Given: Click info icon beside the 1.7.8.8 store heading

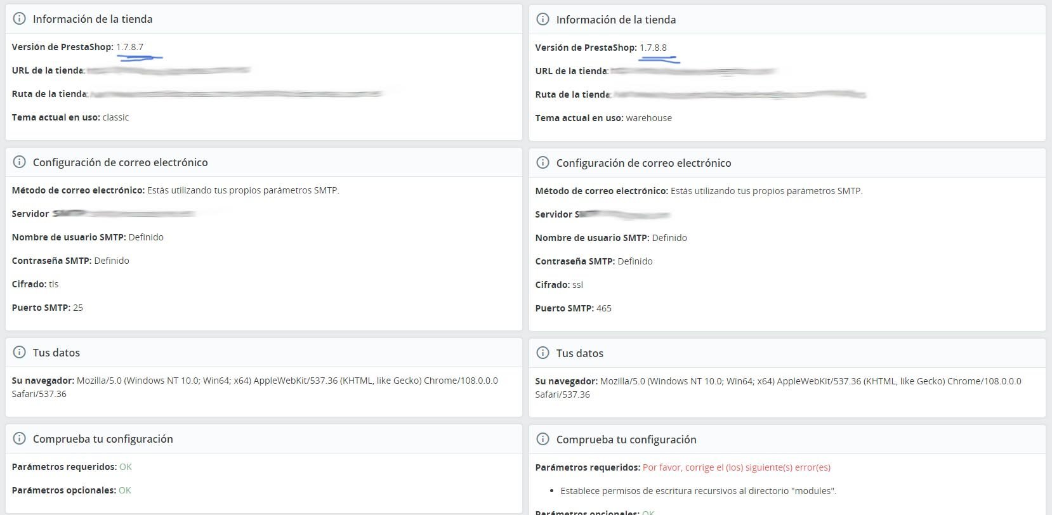Looking at the screenshot, I should click(543, 20).
